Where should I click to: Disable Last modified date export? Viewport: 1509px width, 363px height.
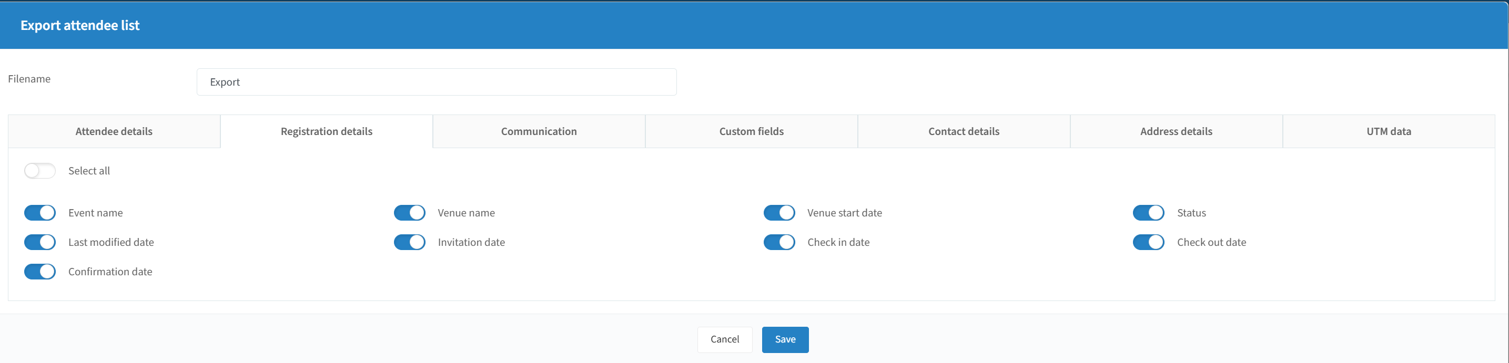(40, 242)
